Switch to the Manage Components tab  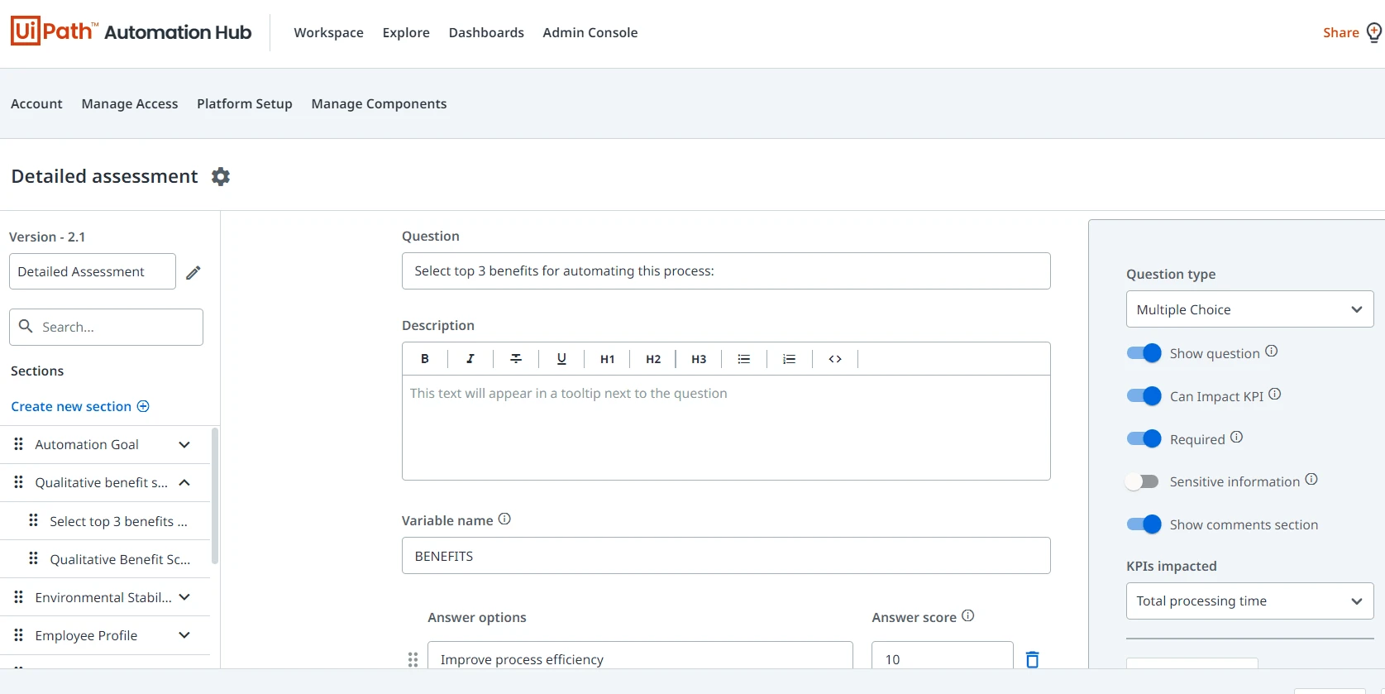click(x=379, y=103)
